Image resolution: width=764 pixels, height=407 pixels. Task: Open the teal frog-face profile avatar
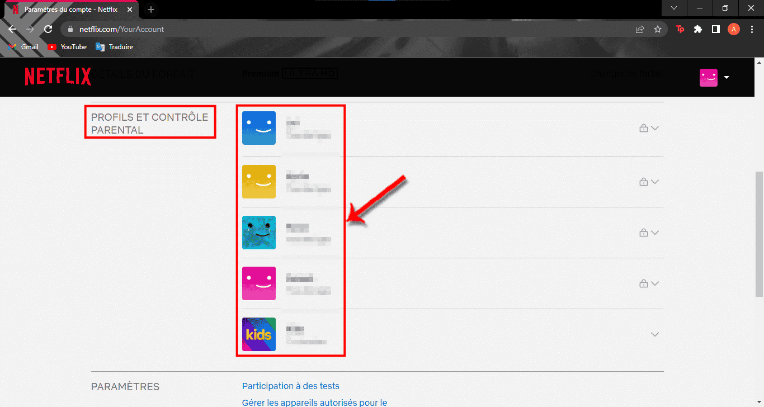[x=259, y=233]
